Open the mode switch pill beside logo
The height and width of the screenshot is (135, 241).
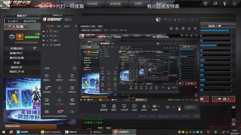click(68, 19)
